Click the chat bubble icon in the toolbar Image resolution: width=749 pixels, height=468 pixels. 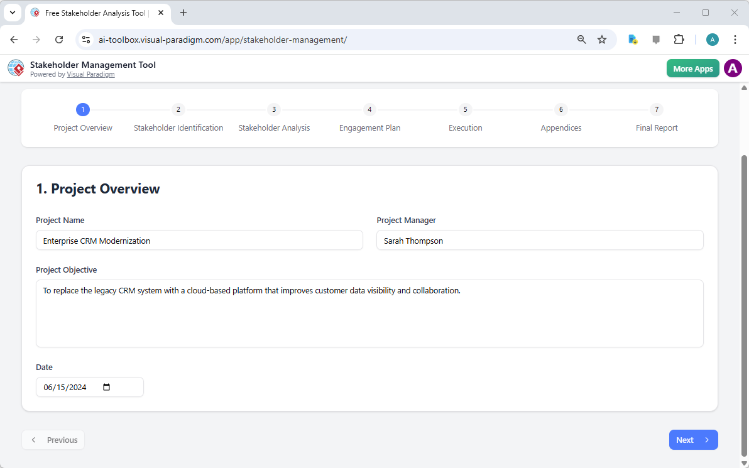point(655,39)
